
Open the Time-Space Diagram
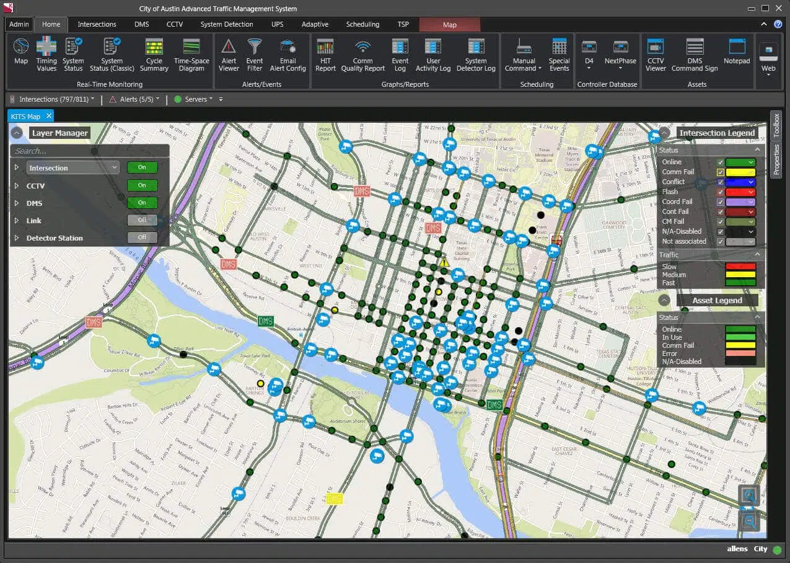191,53
